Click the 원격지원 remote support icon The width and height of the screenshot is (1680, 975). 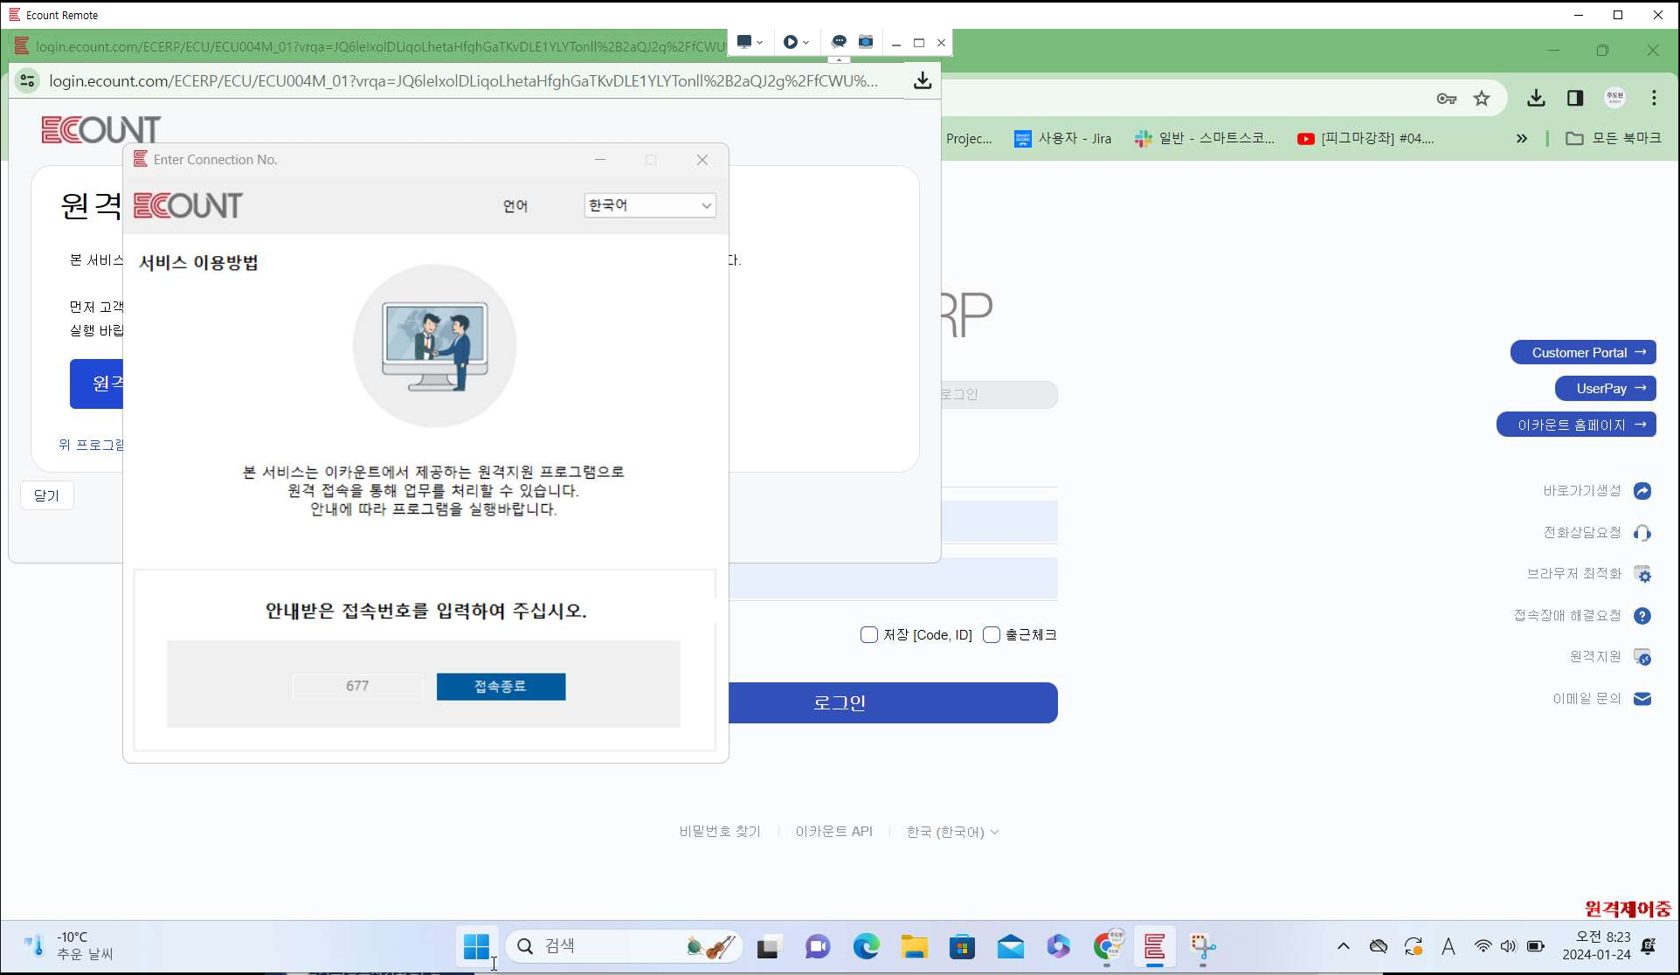pyautogui.click(x=1642, y=657)
